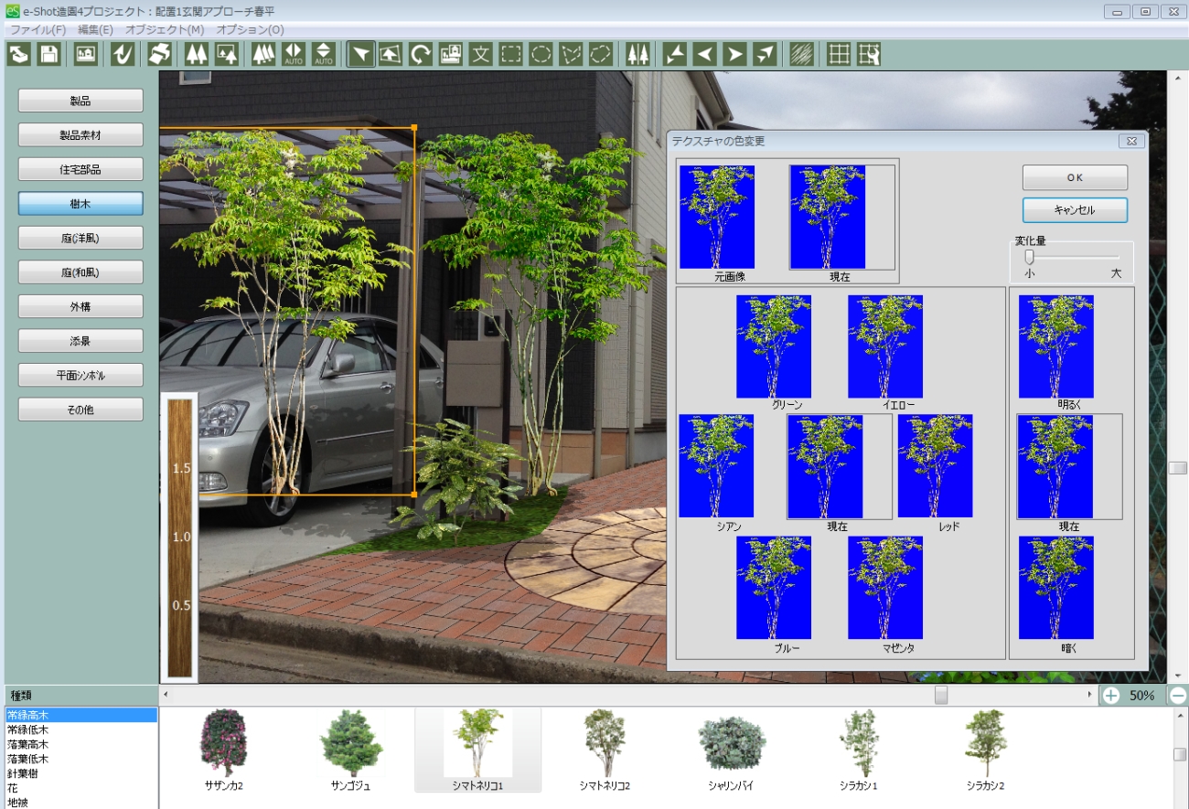
Task: Open the オブジェクト(M) menu
Action: 166,30
